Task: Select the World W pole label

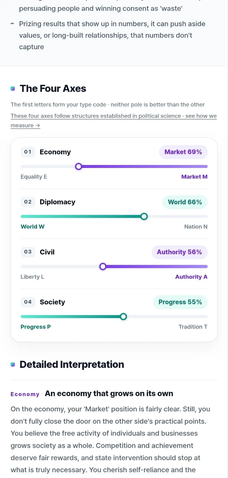Action: click(x=32, y=227)
